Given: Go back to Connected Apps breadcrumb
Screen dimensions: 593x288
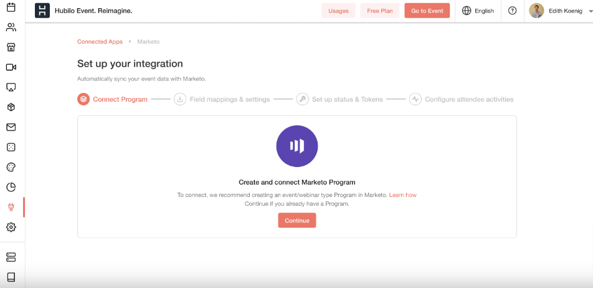Looking at the screenshot, I should pos(100,42).
